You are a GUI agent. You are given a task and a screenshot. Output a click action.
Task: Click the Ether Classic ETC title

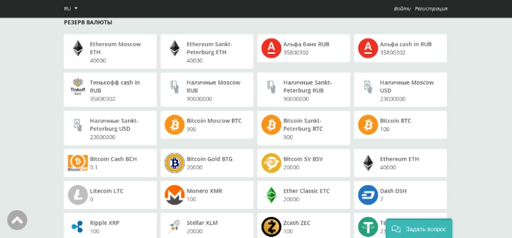coord(306,191)
